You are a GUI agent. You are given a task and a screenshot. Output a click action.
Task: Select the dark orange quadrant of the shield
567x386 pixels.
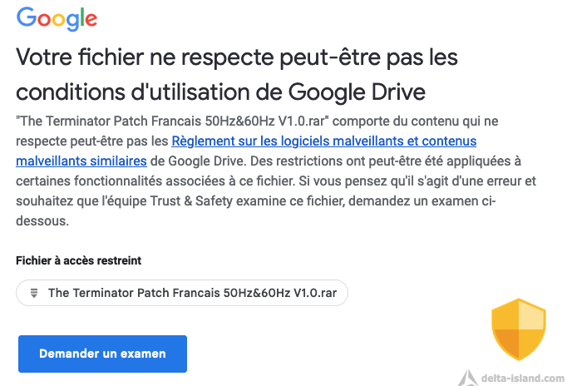click(x=507, y=343)
